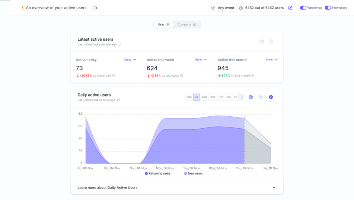
Task: Open View link for Active today
Action: click(130, 60)
